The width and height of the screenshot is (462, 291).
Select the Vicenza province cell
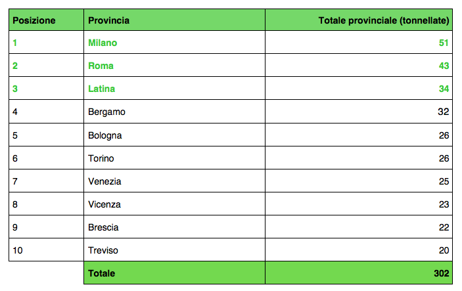(x=174, y=204)
